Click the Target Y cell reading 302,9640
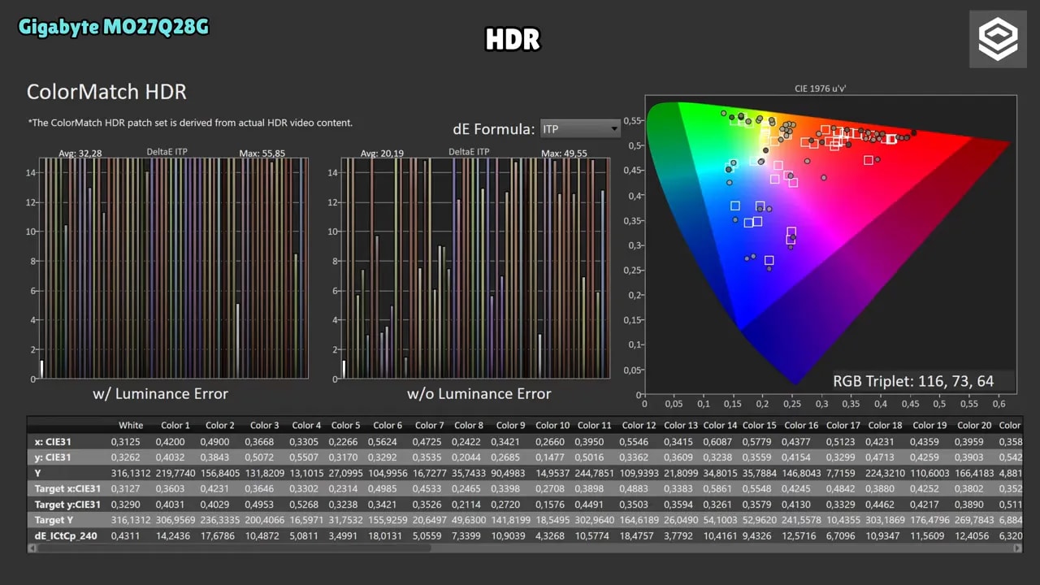1040x585 pixels. coord(593,520)
